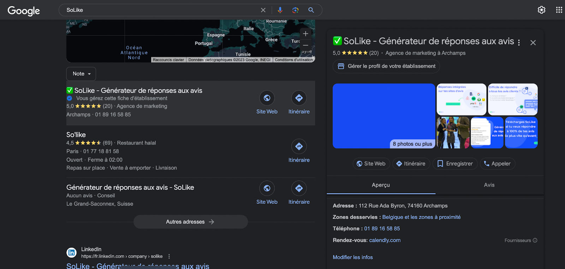
Task: Zoom in on the map
Action: (305, 34)
